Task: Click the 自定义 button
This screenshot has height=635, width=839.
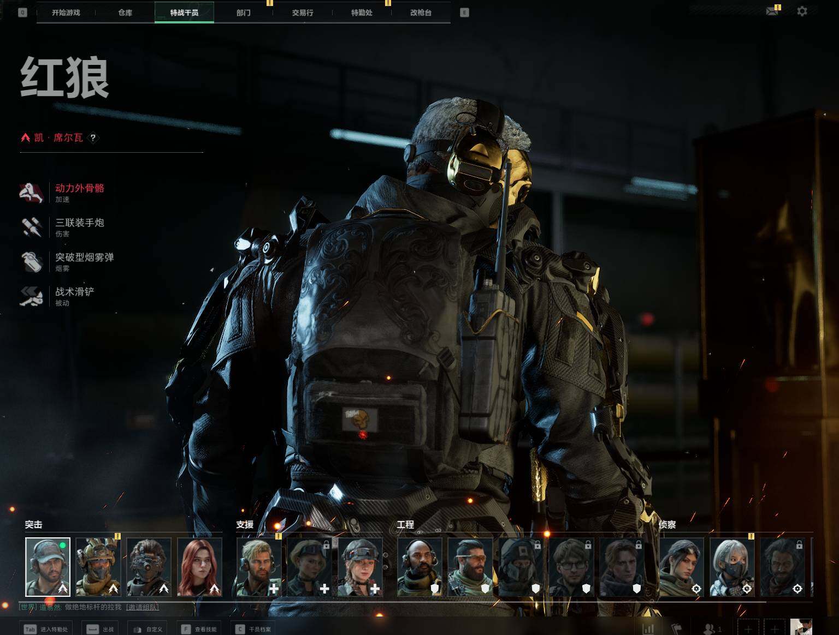Action: [148, 629]
